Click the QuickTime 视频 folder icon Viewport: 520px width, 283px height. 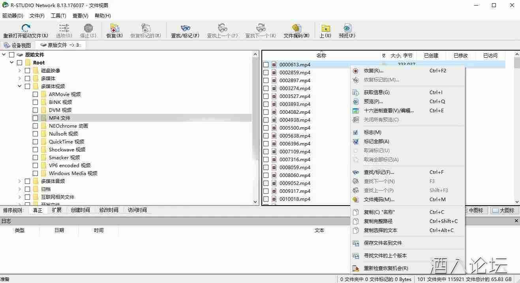[44, 141]
